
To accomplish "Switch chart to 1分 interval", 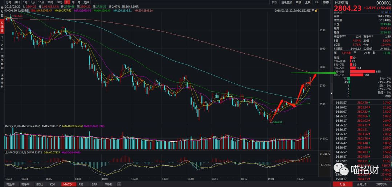I will point(25,2).
